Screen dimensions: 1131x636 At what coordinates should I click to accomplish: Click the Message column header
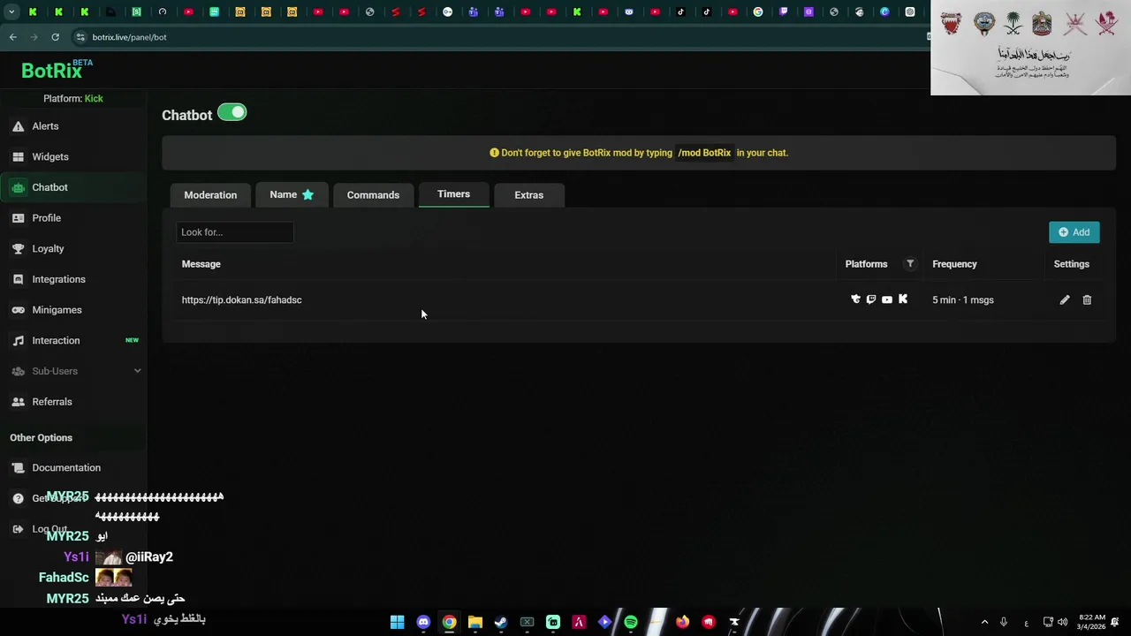(x=201, y=264)
